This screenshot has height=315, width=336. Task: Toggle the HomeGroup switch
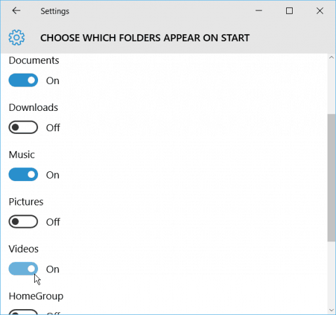coord(23,312)
